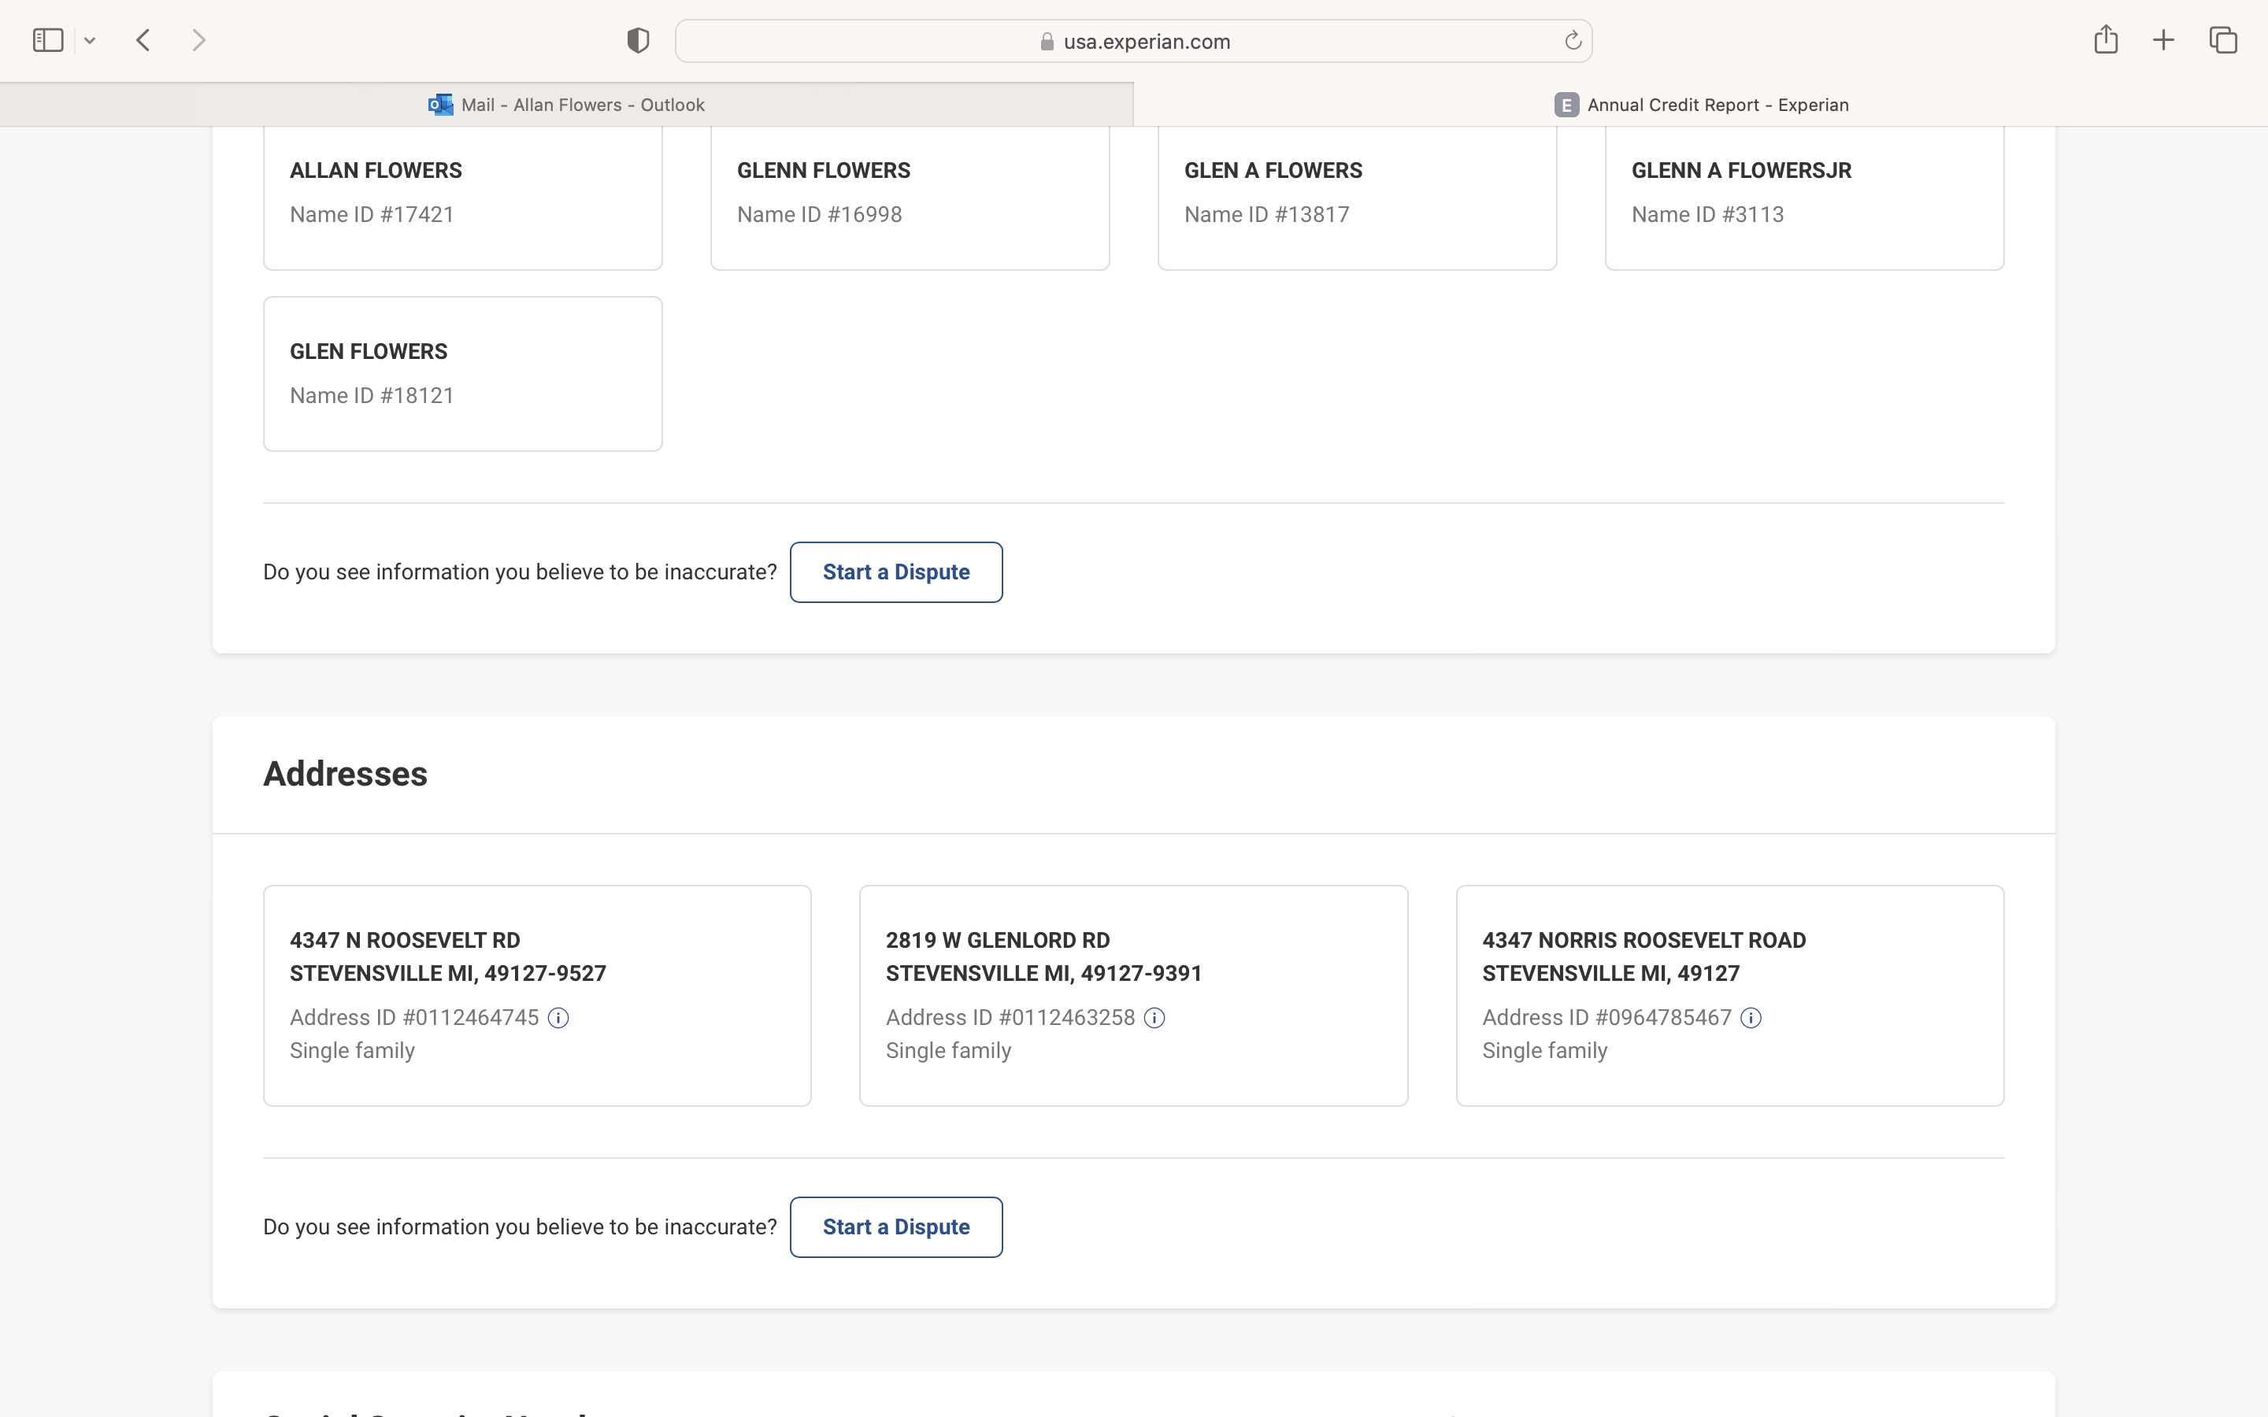
Task: Show tab overview icon
Action: 2223,40
